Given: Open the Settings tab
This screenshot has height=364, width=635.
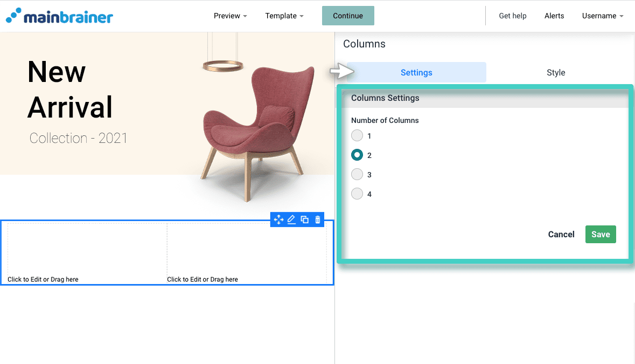Looking at the screenshot, I should pos(416,72).
